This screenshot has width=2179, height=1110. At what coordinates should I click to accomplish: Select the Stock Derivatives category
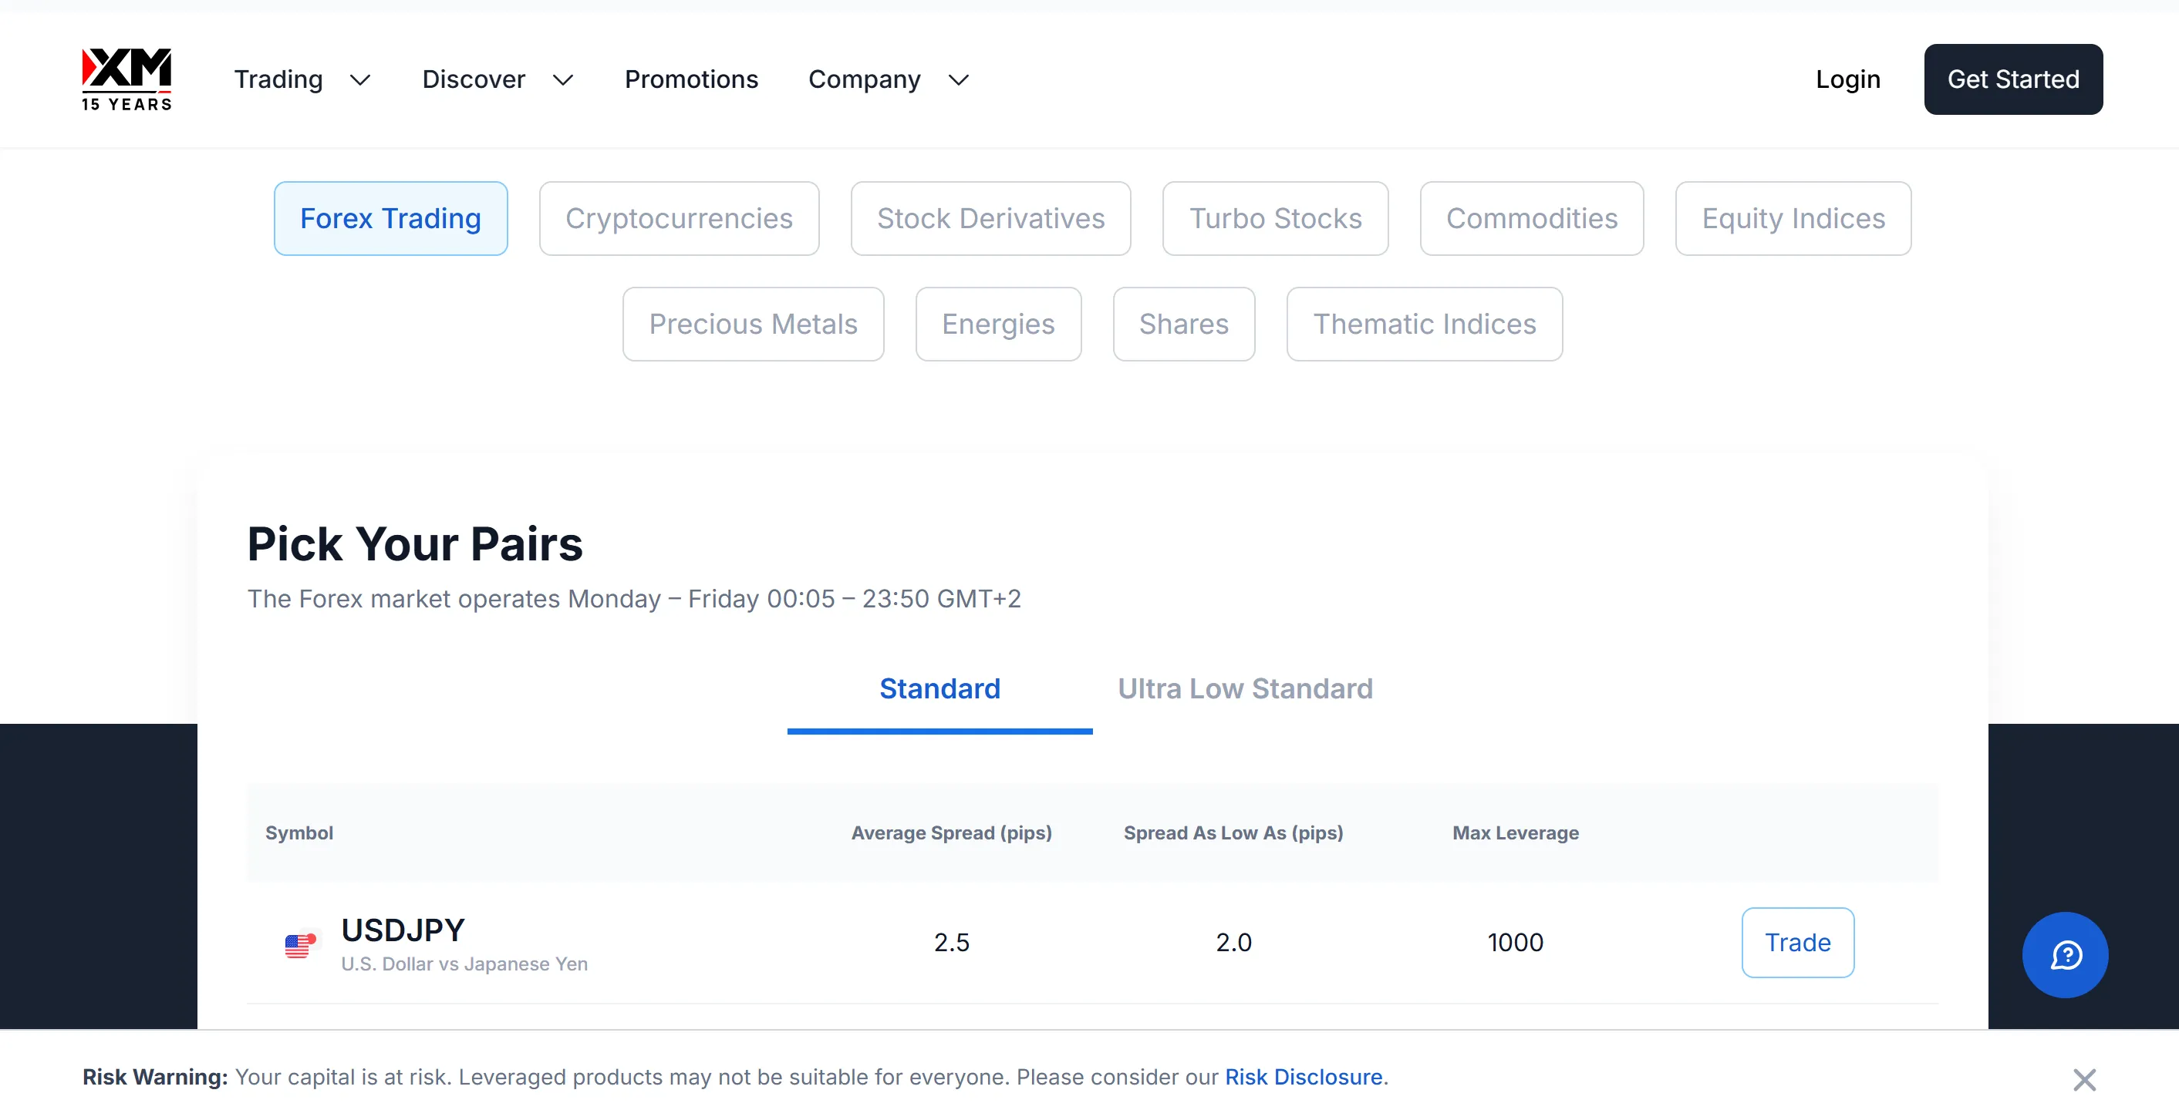(990, 218)
